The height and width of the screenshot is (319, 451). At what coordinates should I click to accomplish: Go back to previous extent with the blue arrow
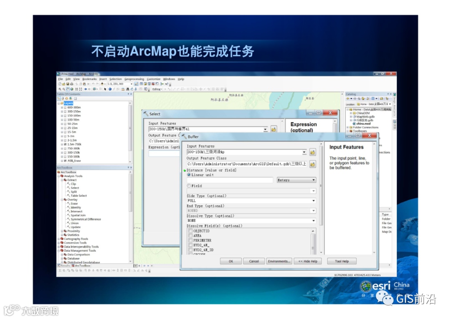(86, 89)
